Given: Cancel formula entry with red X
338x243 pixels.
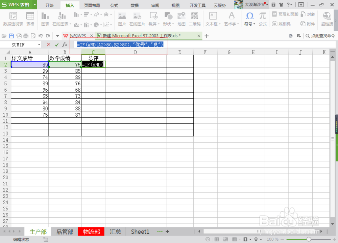Looking at the screenshot, I should [x=48, y=44].
